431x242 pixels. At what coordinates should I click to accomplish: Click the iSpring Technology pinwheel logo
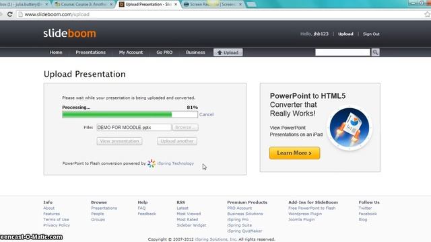click(151, 163)
